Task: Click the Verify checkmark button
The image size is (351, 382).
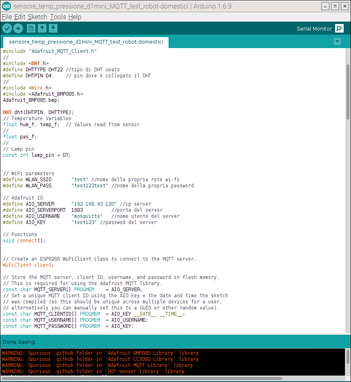Action: pos(7,29)
